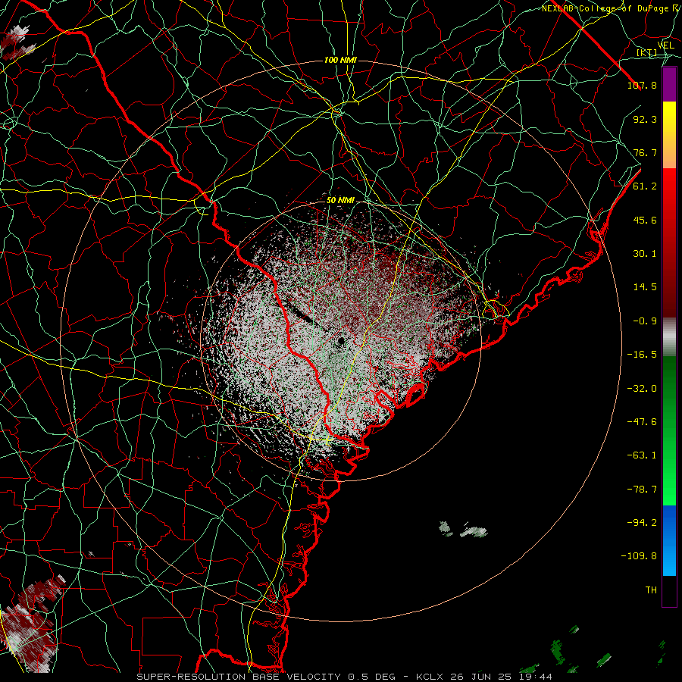Click the -63.1 value on velocity scale
Image resolution: width=682 pixels, height=682 pixels.
tap(642, 455)
